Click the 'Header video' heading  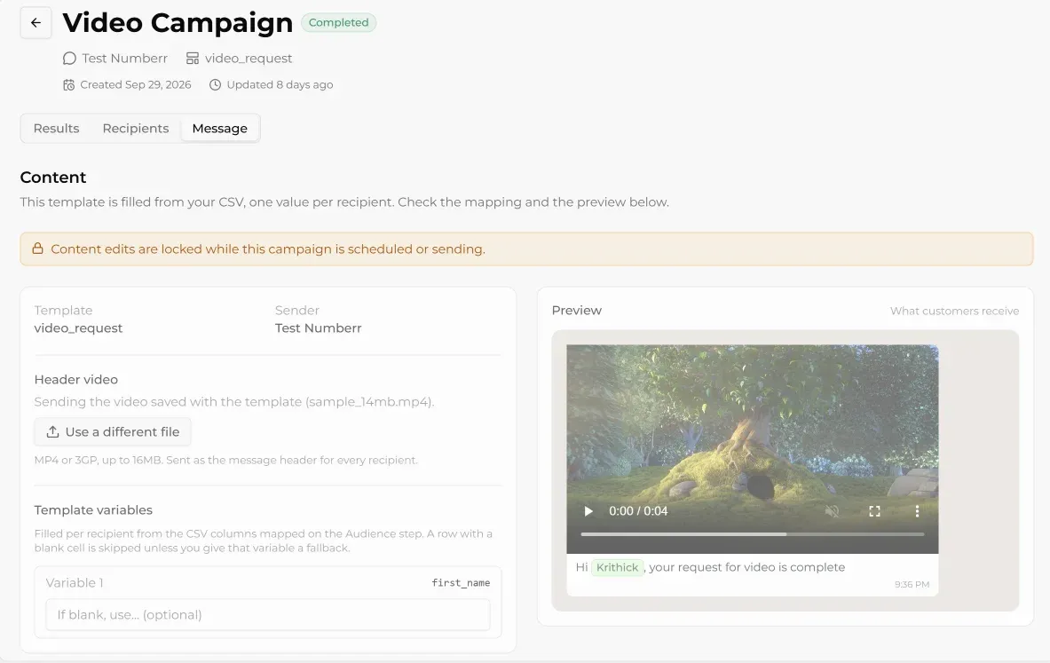click(x=75, y=380)
